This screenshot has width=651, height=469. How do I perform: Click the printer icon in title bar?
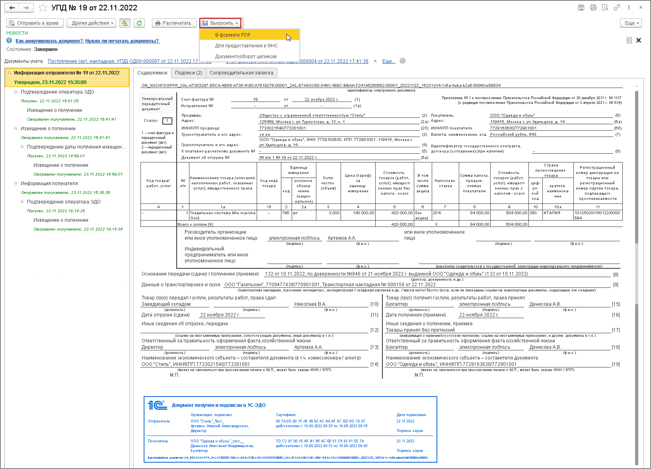coord(593,8)
